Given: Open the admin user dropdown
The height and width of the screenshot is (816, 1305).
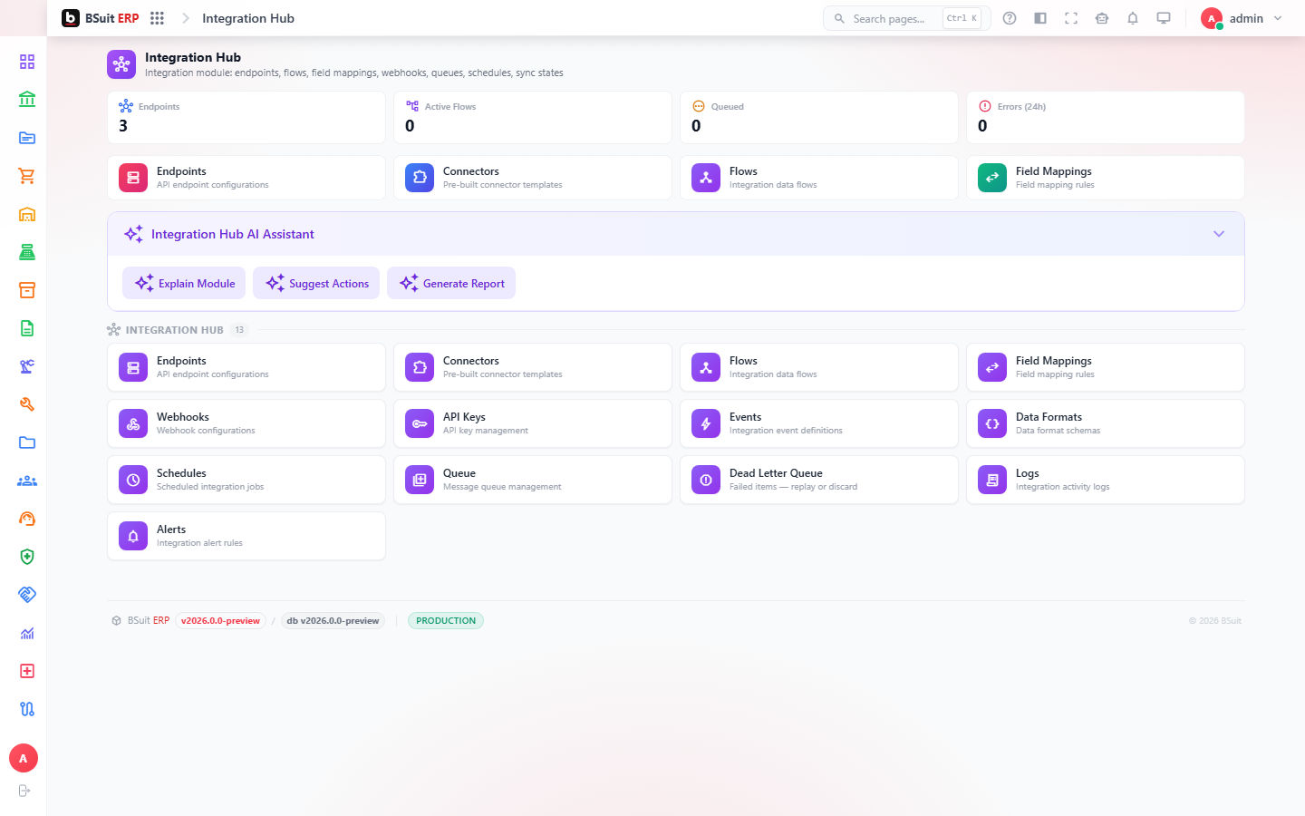Looking at the screenshot, I should pyautogui.click(x=1242, y=18).
